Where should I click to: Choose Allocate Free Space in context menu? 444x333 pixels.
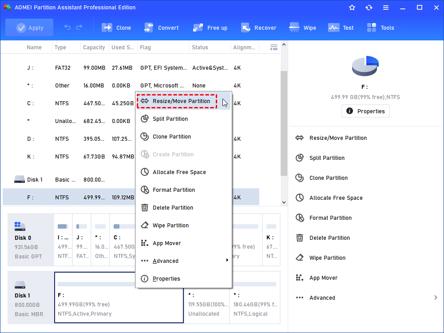tap(183, 172)
